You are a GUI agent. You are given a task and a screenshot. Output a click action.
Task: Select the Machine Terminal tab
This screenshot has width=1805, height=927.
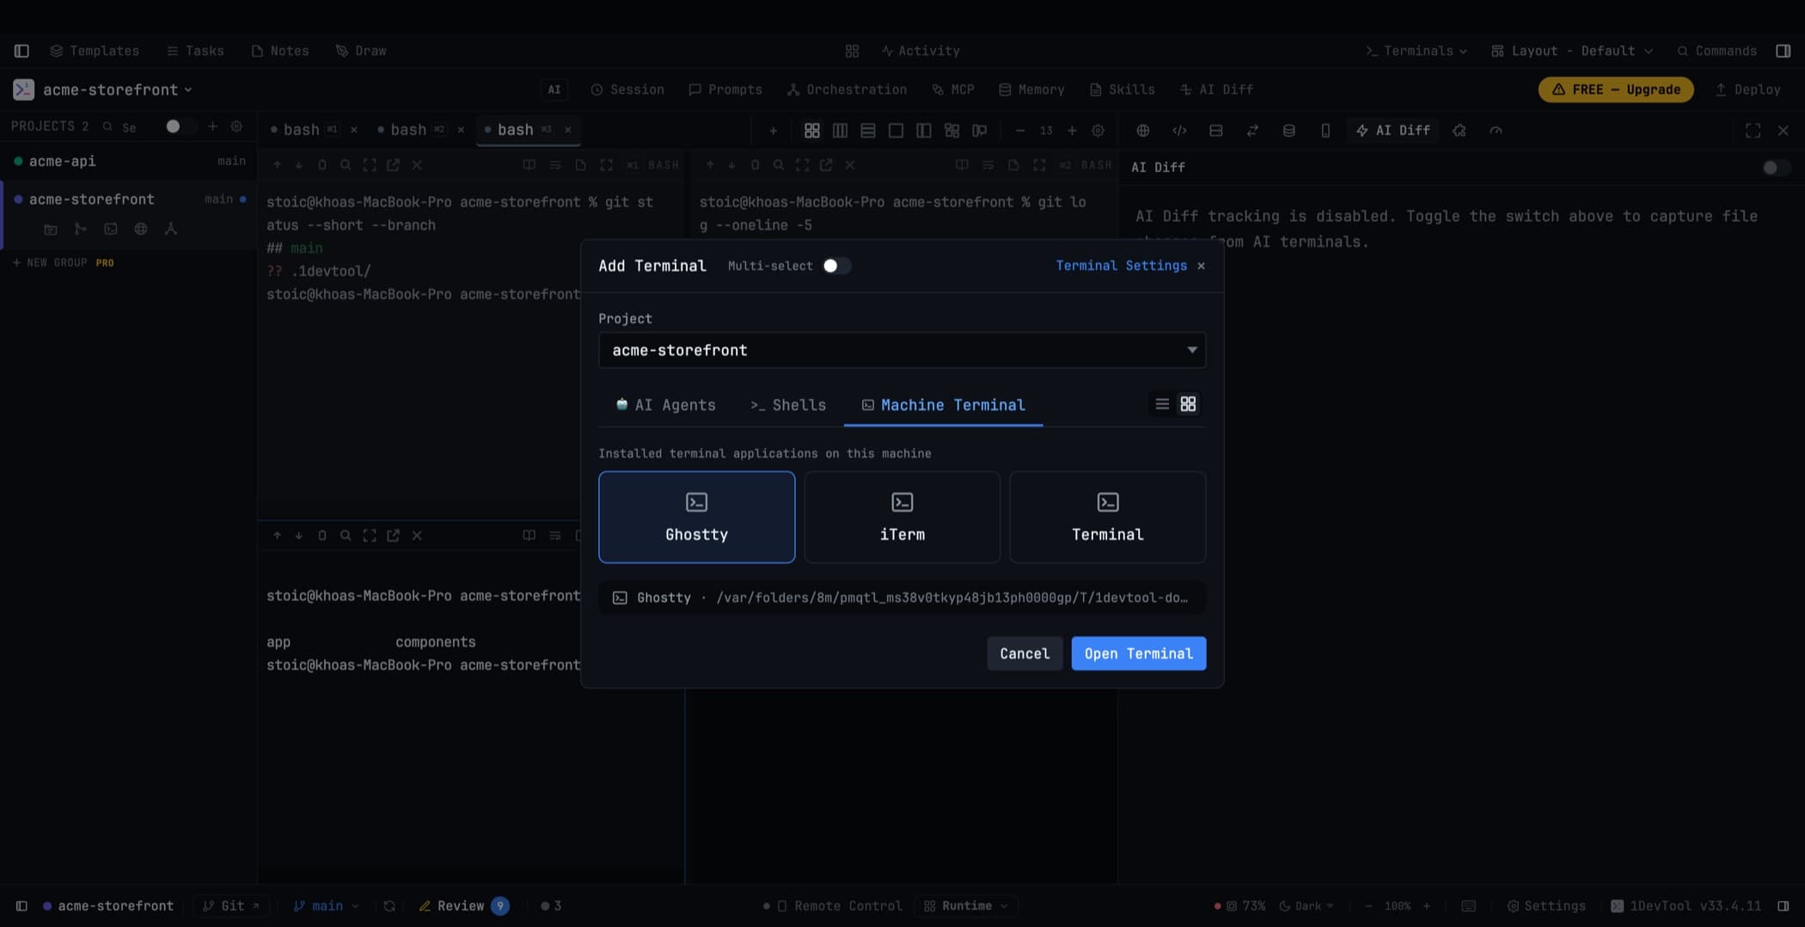pos(944,405)
